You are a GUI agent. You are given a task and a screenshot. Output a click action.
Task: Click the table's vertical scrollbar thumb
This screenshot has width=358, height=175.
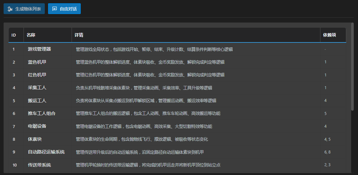[352, 67]
